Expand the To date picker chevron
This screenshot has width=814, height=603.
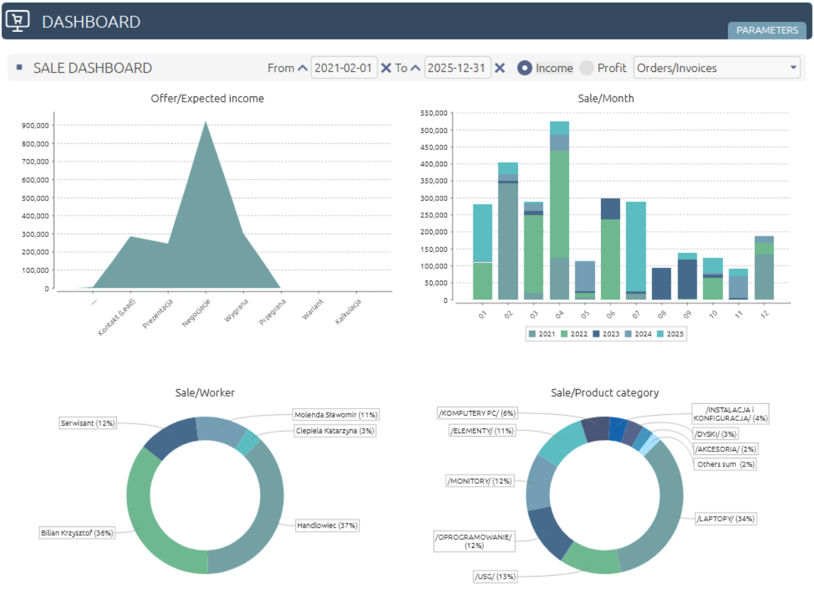pos(416,68)
